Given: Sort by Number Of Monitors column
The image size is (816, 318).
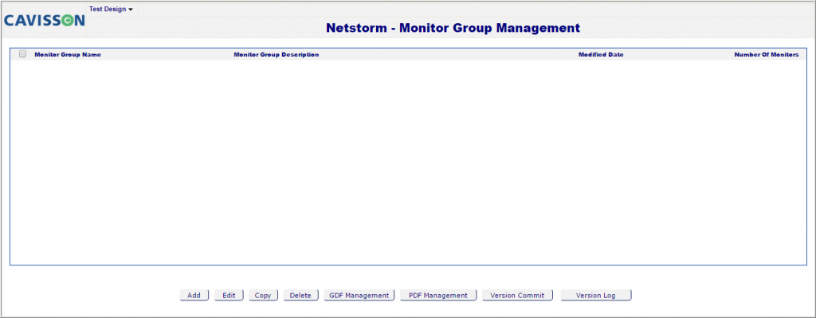Looking at the screenshot, I should [767, 54].
